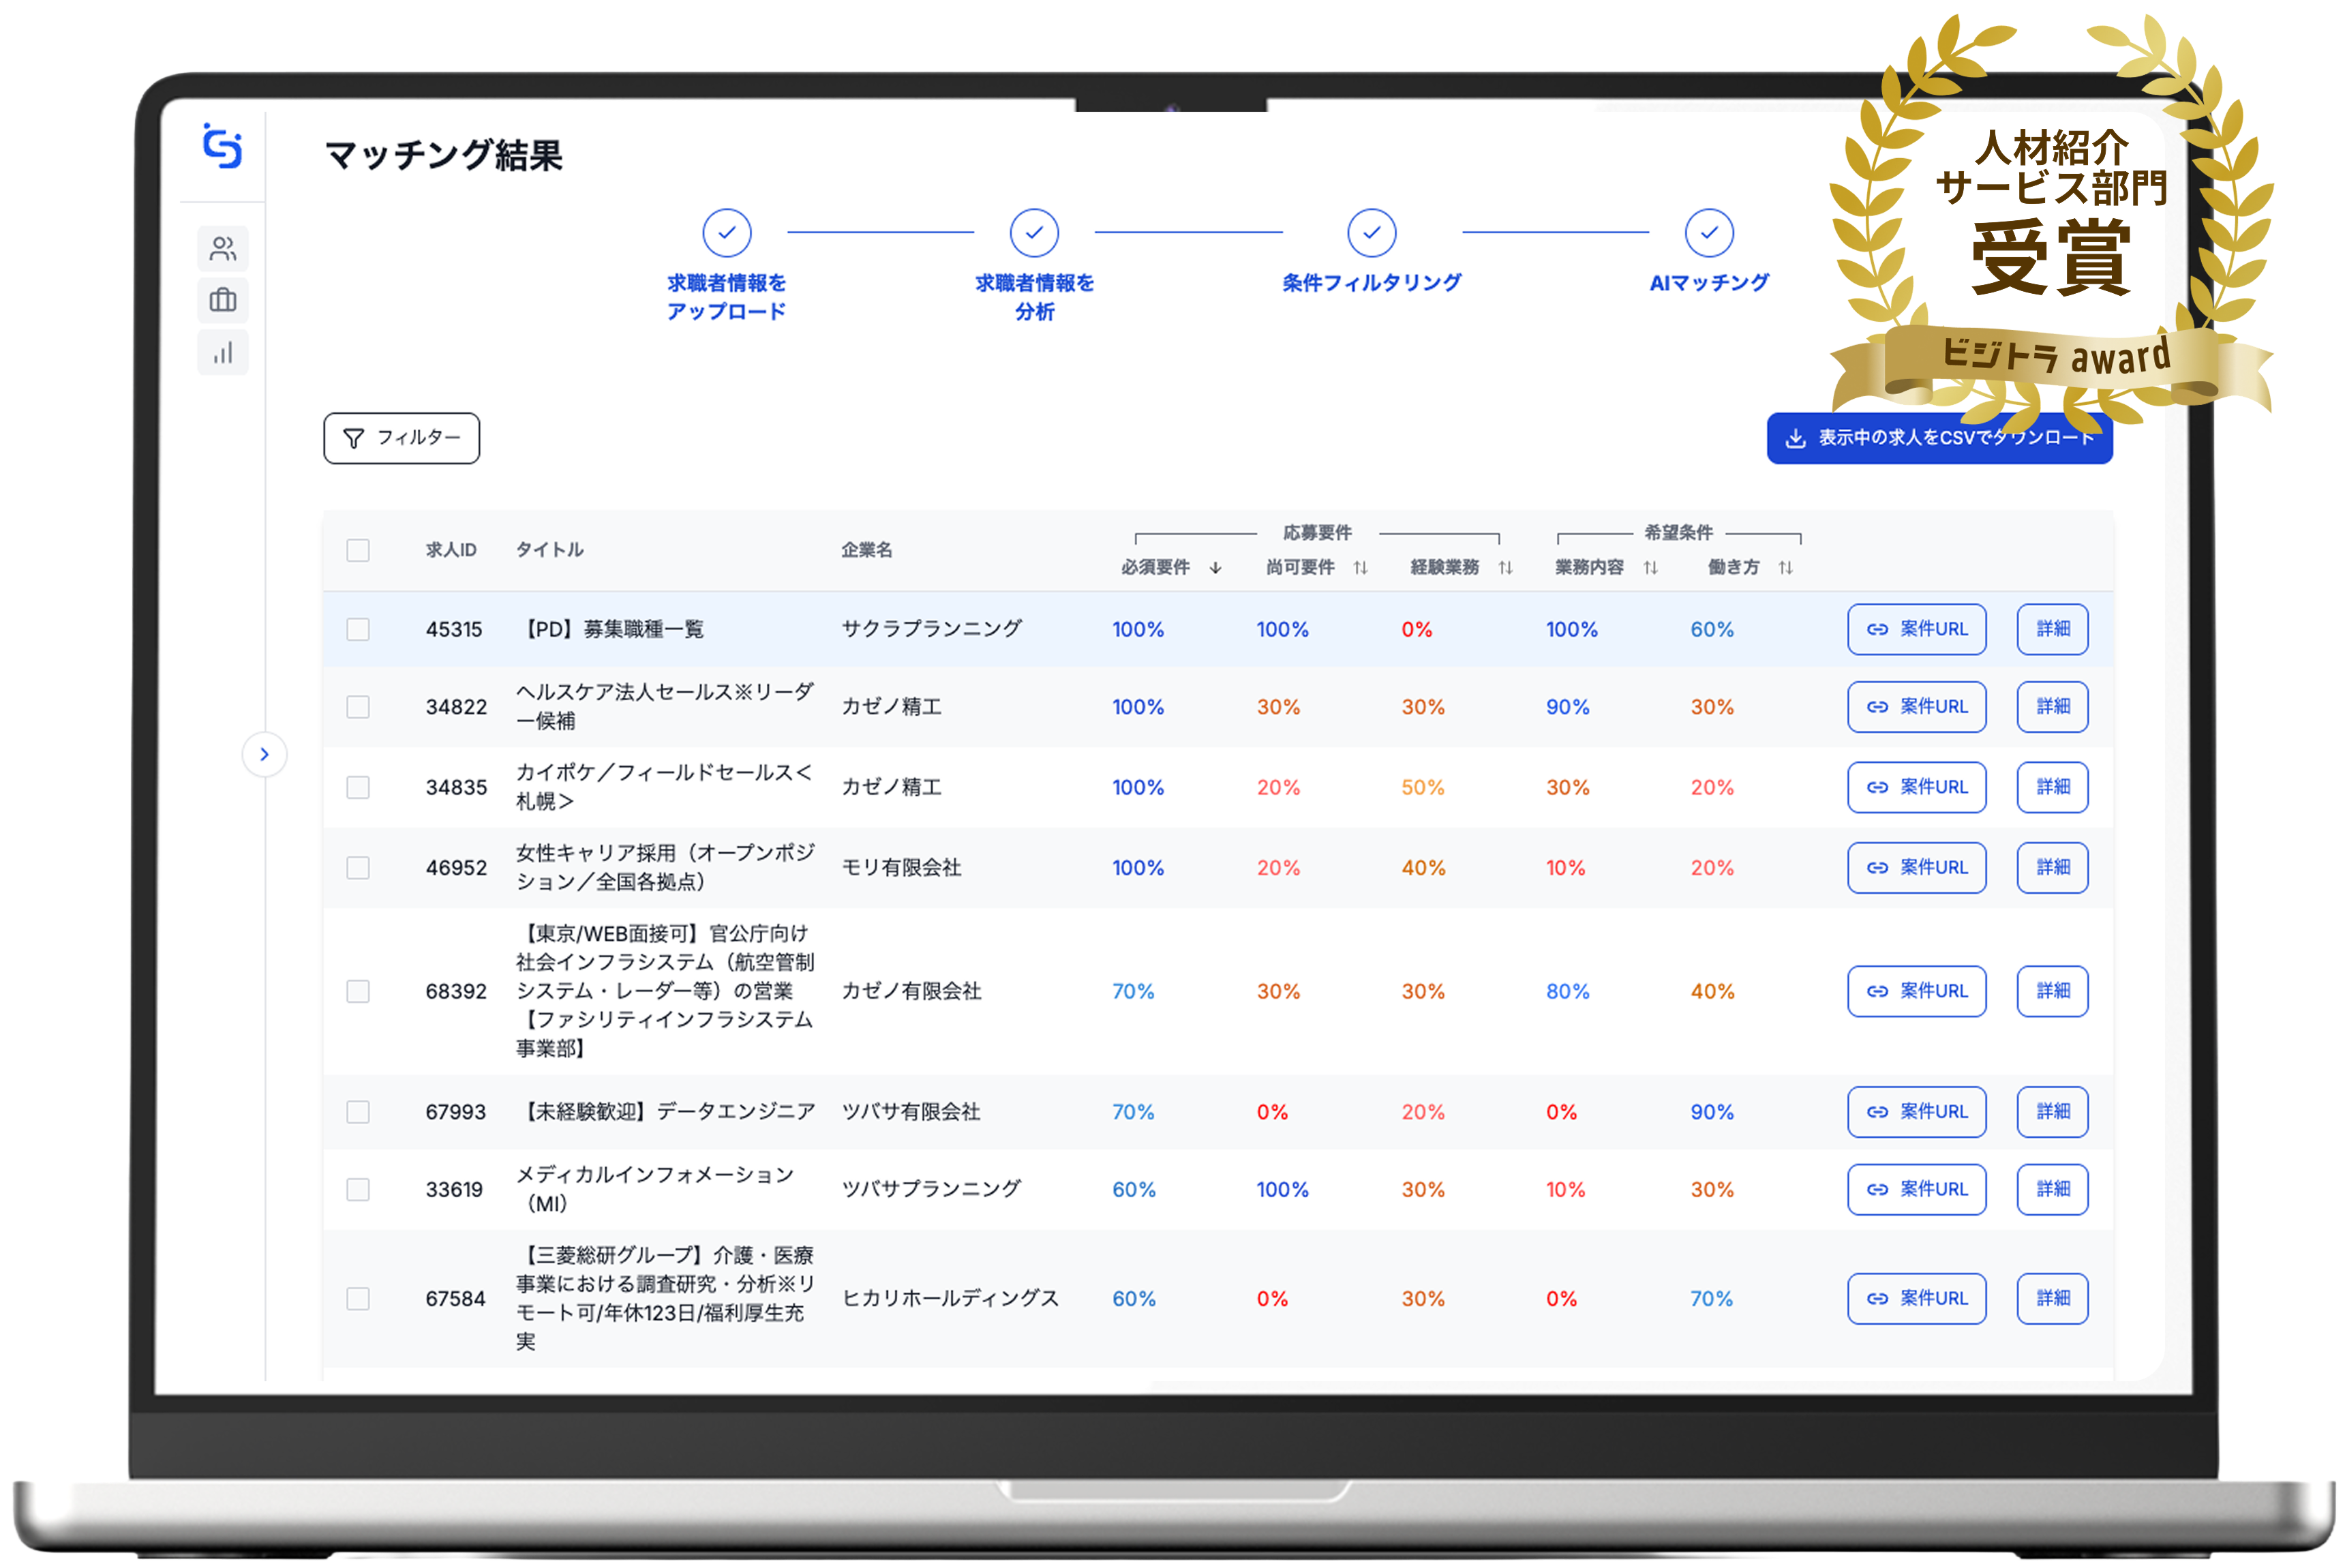Sort by 尚可要件 column arrows
The image size is (2345, 1568).
tap(1360, 568)
